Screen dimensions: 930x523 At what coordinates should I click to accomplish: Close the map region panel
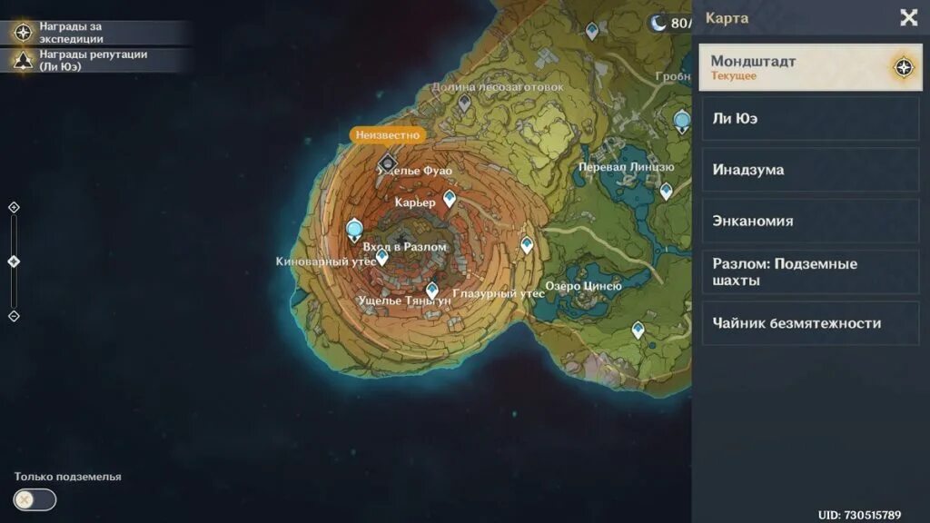[908, 18]
